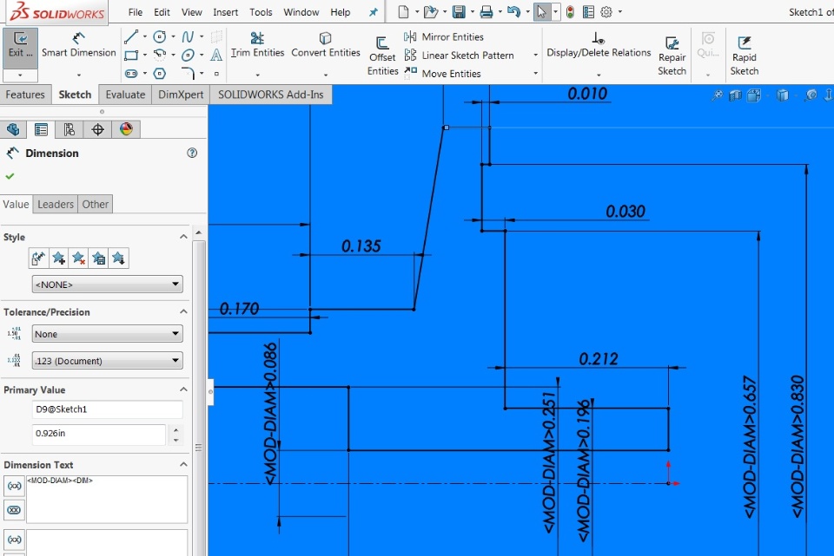Click the dimension text box with MOD-DIAM
Image resolution: width=834 pixels, height=556 pixels.
[x=107, y=499]
